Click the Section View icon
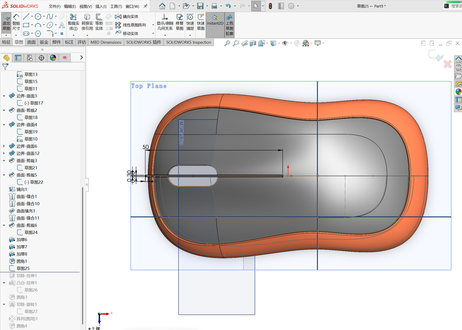 [253, 43]
